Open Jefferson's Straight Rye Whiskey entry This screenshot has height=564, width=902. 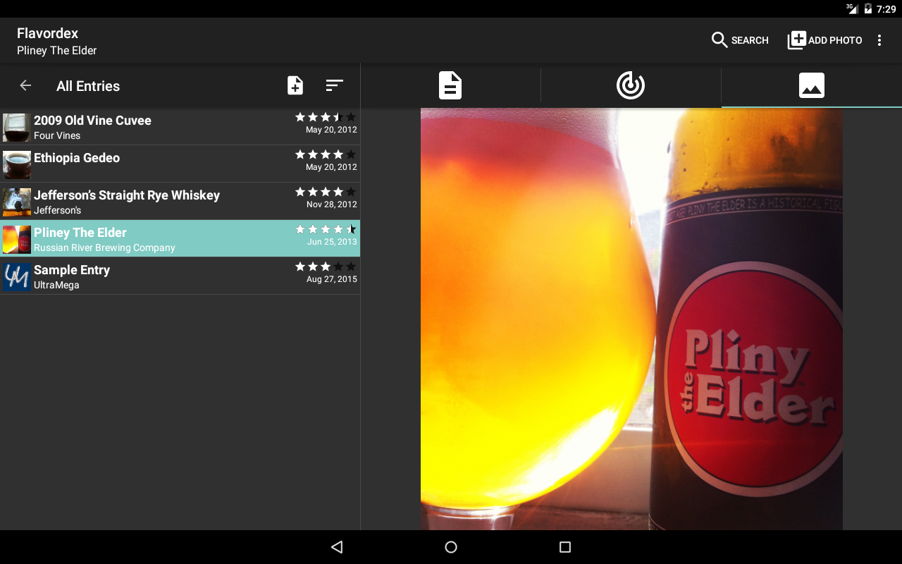point(162,202)
